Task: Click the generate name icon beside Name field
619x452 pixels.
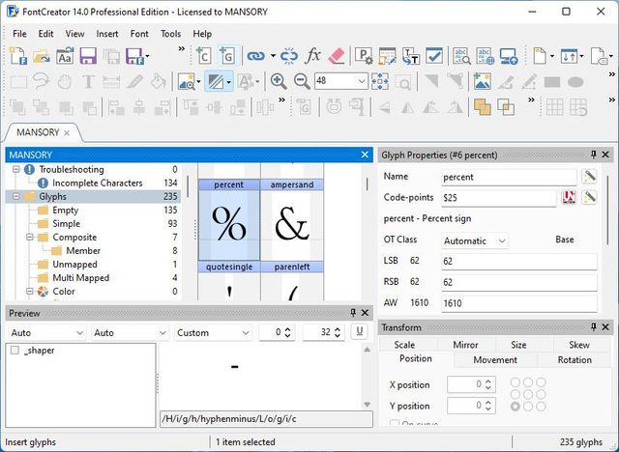Action: [589, 177]
